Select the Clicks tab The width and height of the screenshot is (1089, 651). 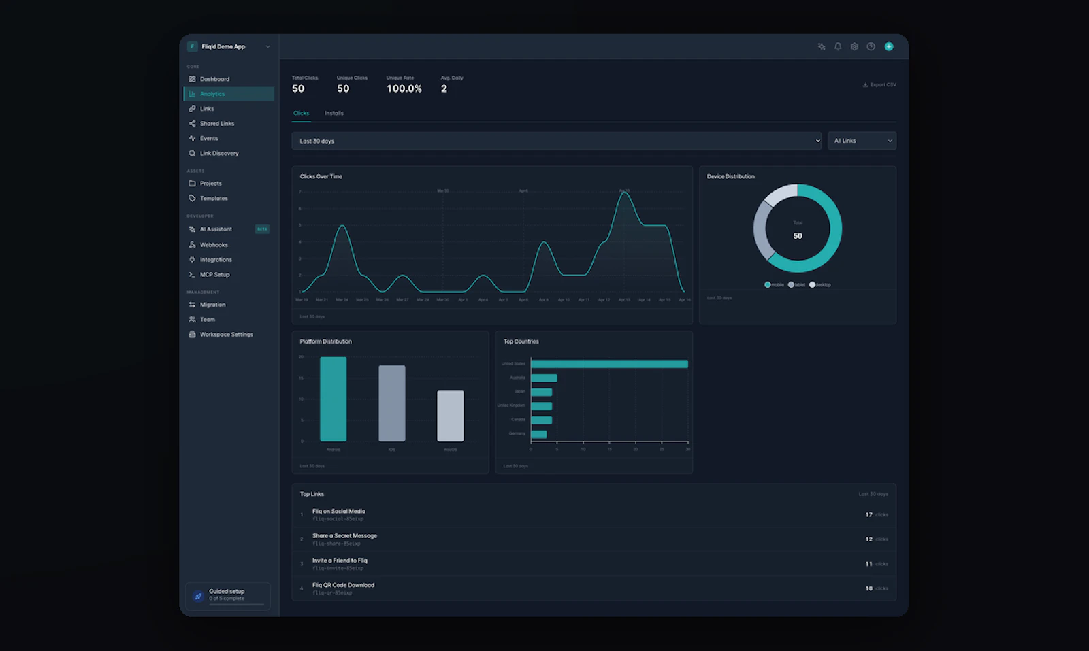(x=301, y=113)
